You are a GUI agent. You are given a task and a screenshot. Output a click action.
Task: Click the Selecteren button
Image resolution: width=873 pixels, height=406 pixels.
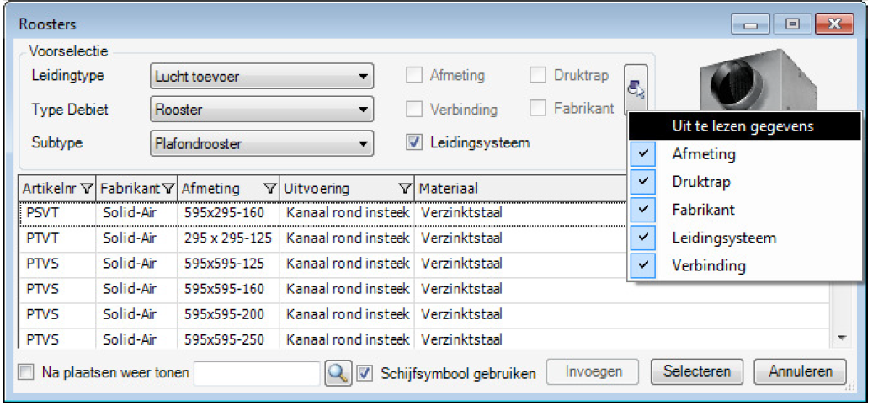(x=696, y=371)
